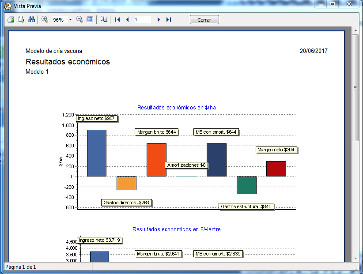Click the orange-red Margen bruto bar in $/ha chart
Viewport: 363px width, 274px height.
coord(156,160)
